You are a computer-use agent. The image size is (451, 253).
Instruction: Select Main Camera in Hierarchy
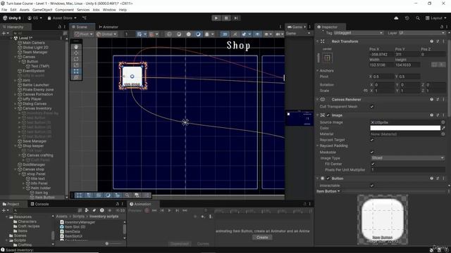pos(34,43)
